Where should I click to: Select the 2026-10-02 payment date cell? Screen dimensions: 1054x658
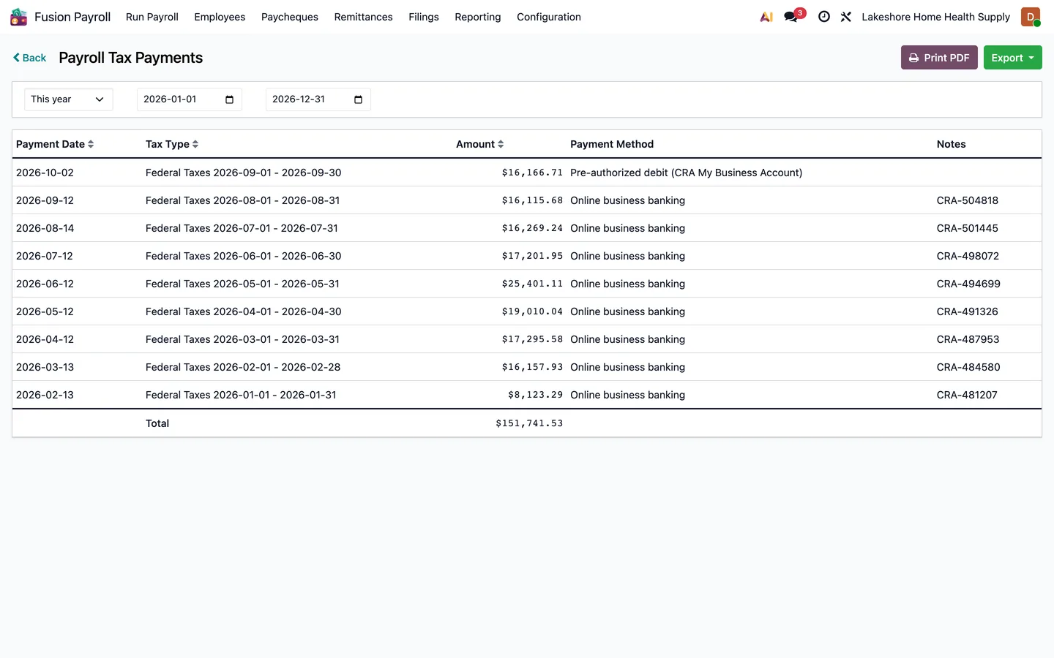[45, 173]
